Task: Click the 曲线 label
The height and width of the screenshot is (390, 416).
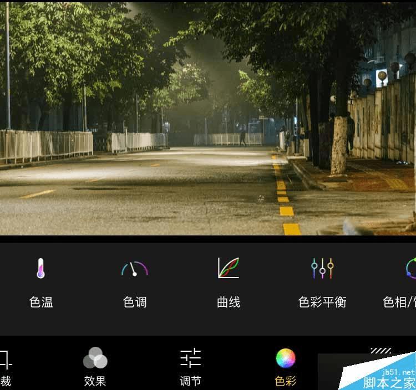Action: 229,302
